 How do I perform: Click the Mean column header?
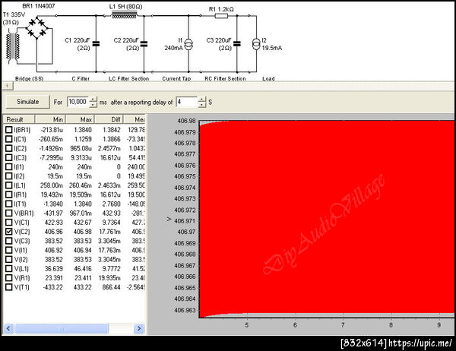pyautogui.click(x=135, y=119)
